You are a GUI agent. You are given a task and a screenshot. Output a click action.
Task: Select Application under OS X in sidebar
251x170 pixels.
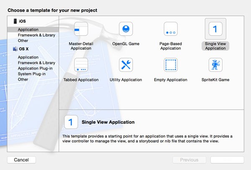(28, 57)
